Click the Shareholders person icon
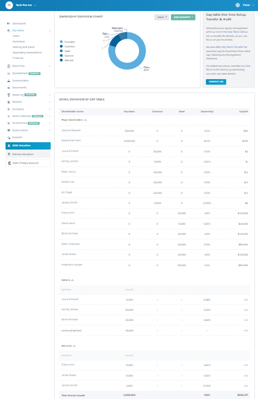The height and width of the screenshot is (399, 258). coord(8,80)
